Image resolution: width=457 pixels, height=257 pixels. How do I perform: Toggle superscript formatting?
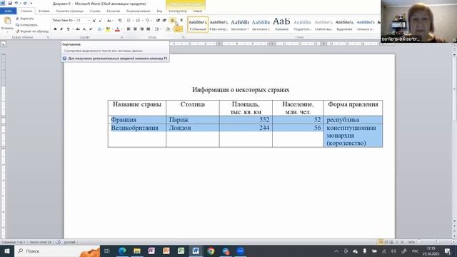91,29
